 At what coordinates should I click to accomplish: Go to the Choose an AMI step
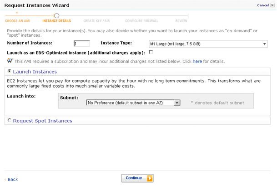pos(18,21)
